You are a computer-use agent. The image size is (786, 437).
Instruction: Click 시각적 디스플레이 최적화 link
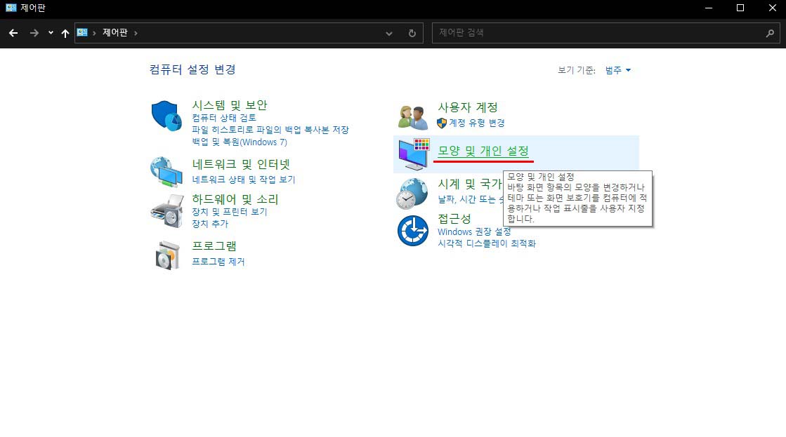pyautogui.click(x=487, y=244)
